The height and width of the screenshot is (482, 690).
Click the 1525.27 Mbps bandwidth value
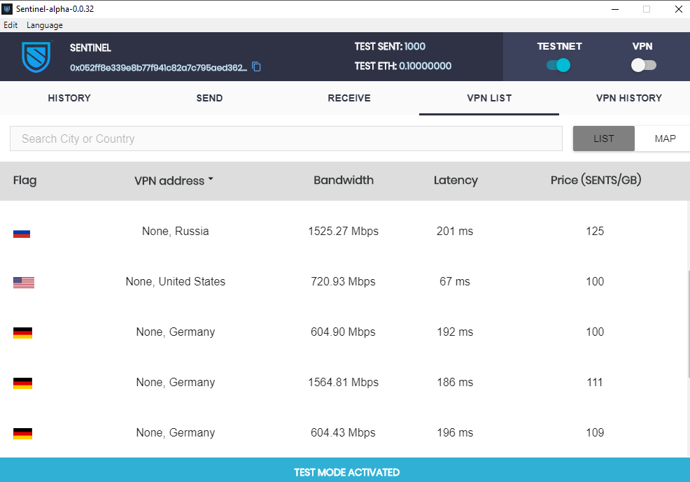tap(343, 232)
